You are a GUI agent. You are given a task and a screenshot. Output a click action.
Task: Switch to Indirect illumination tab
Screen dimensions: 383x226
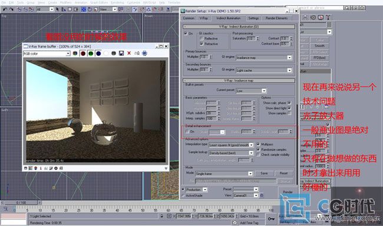coord(229,18)
